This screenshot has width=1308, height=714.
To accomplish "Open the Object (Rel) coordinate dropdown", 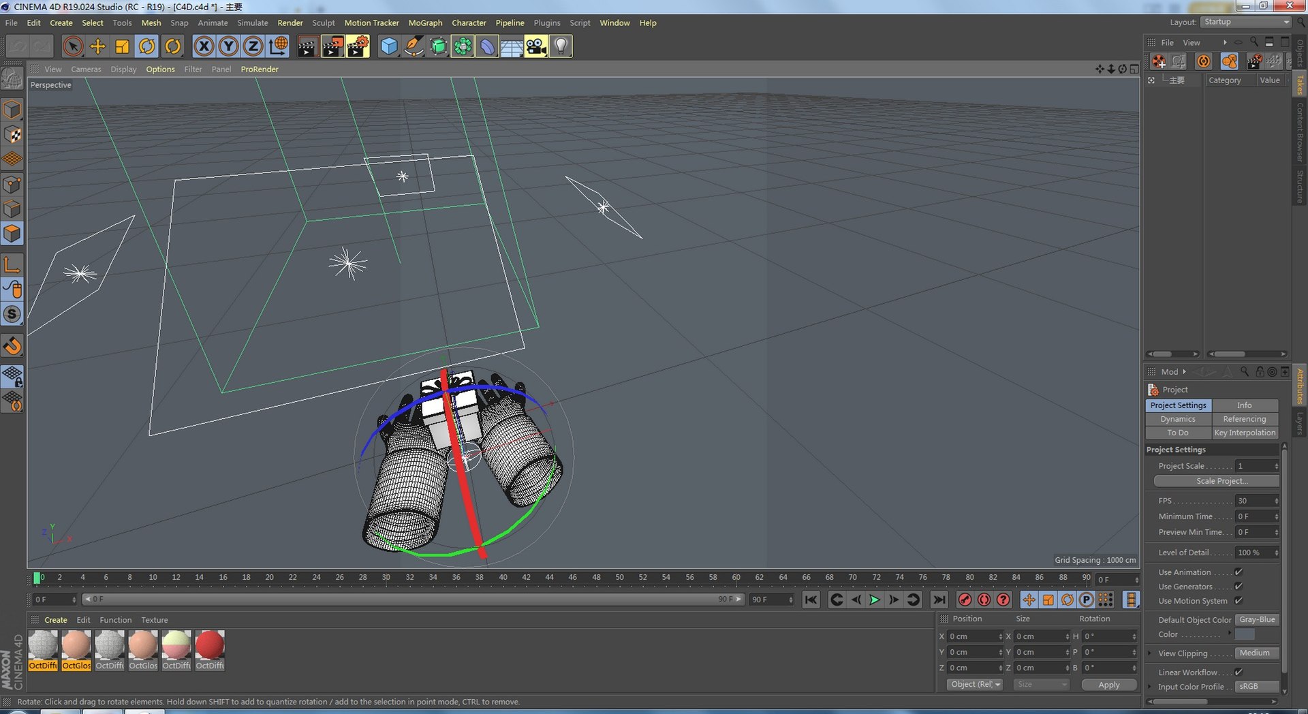I will coord(975,685).
